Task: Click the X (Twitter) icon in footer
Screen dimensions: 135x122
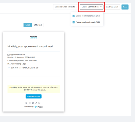Action: click(33, 103)
